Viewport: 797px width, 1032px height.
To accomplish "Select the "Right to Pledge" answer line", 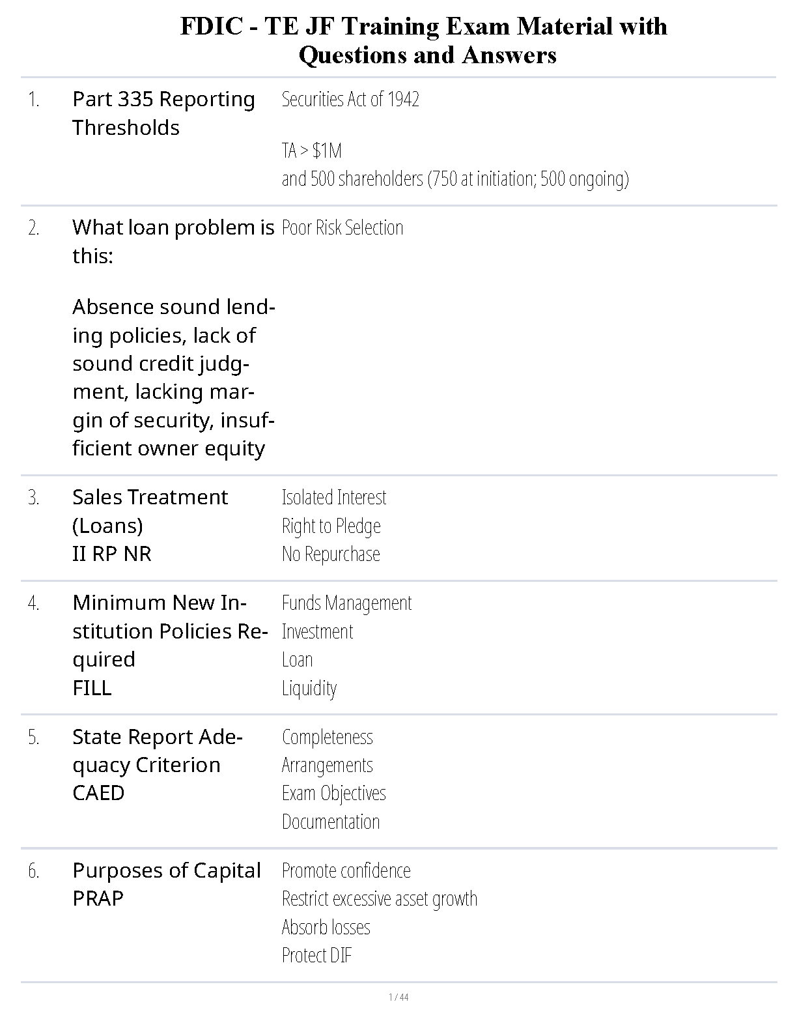I will (x=331, y=526).
